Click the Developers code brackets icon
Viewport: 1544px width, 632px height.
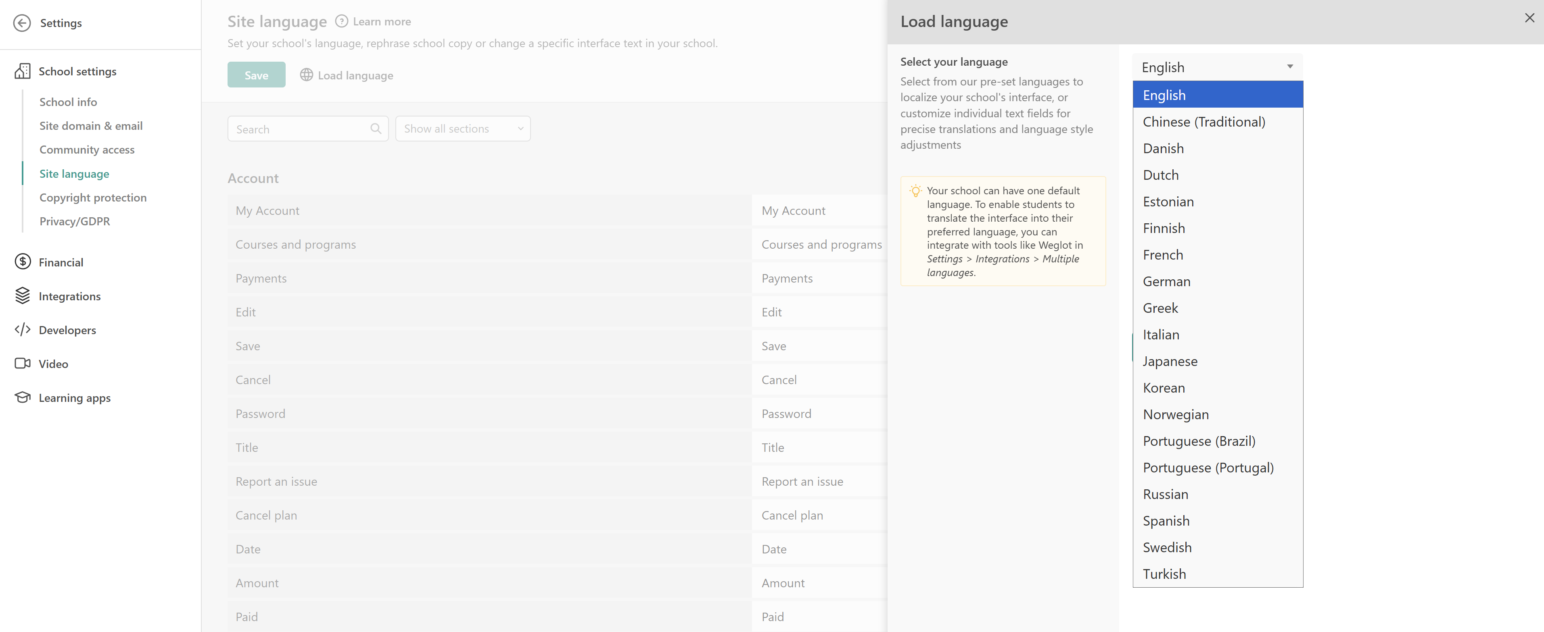coord(22,329)
